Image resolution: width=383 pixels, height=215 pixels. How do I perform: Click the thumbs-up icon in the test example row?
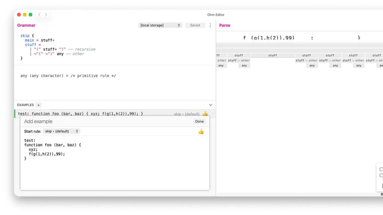tap(205, 114)
